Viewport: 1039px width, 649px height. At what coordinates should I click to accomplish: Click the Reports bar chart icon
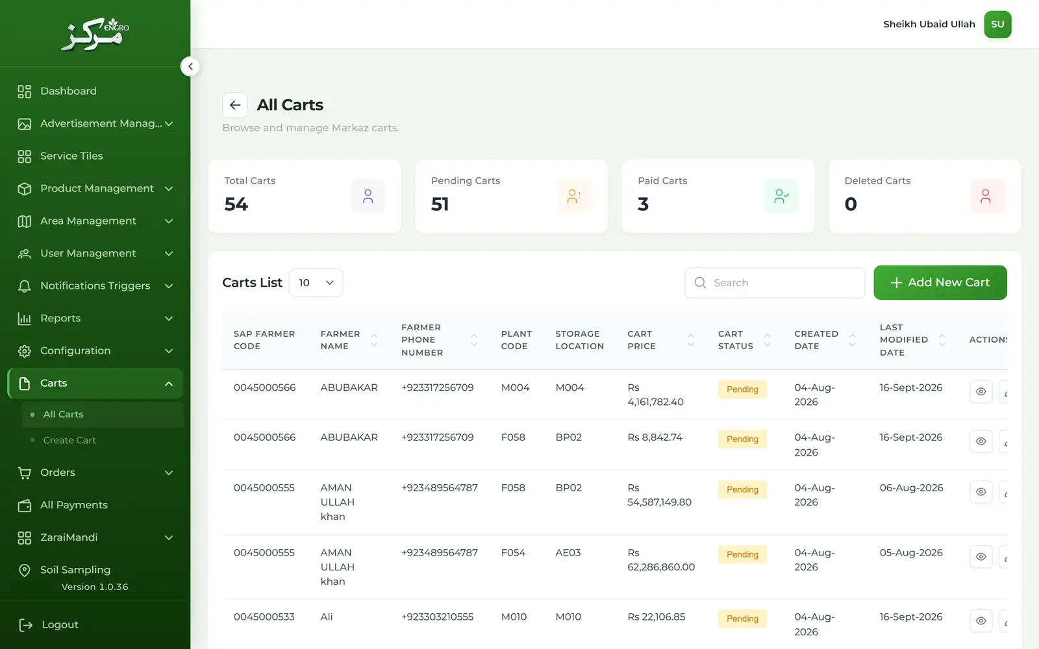pyautogui.click(x=24, y=319)
